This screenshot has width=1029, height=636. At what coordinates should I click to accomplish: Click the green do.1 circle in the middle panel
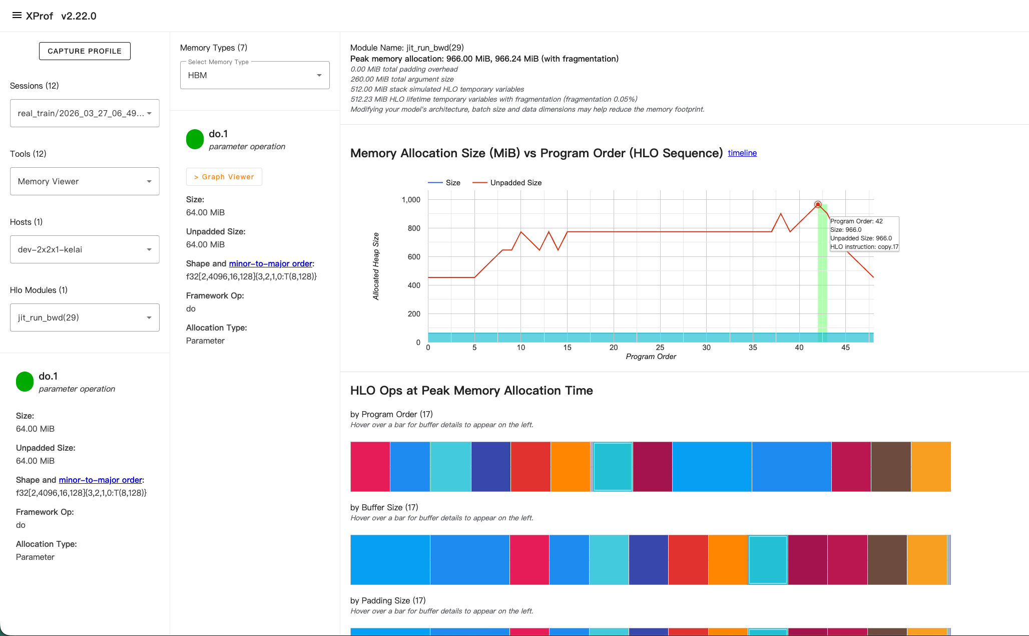coord(195,139)
